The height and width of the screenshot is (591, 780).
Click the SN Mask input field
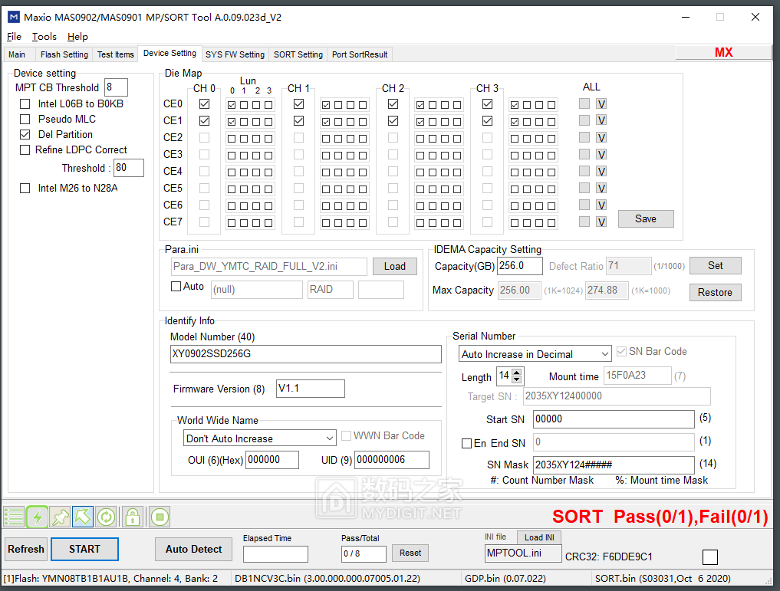(614, 465)
